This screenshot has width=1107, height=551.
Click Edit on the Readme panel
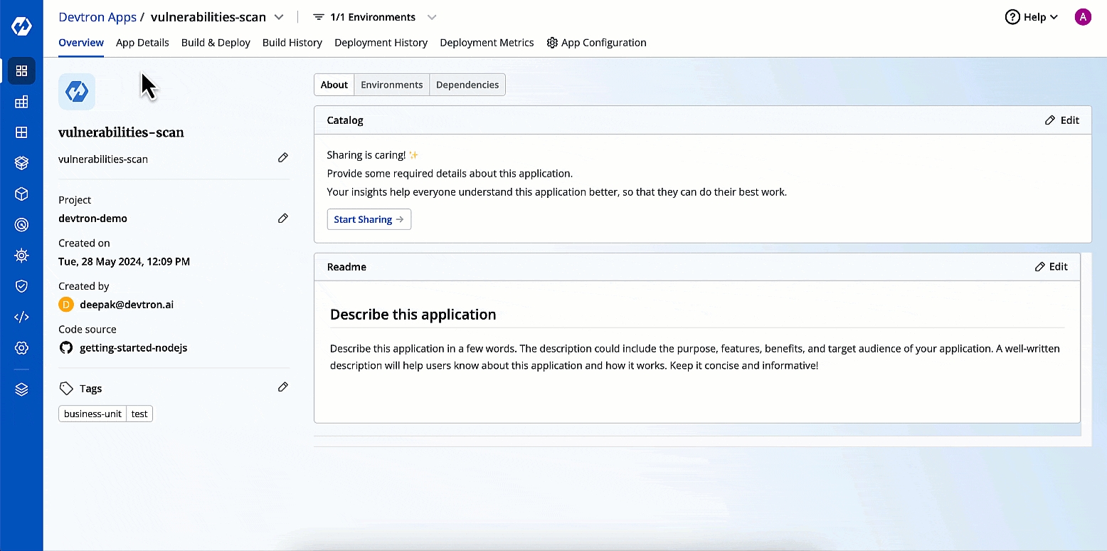1051,266
